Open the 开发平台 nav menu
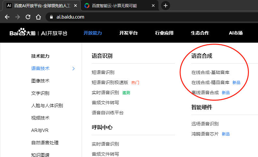The height and width of the screenshot is (157, 258). 129,33
